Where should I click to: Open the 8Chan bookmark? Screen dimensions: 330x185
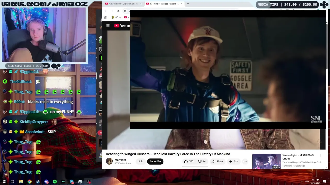coord(116,17)
